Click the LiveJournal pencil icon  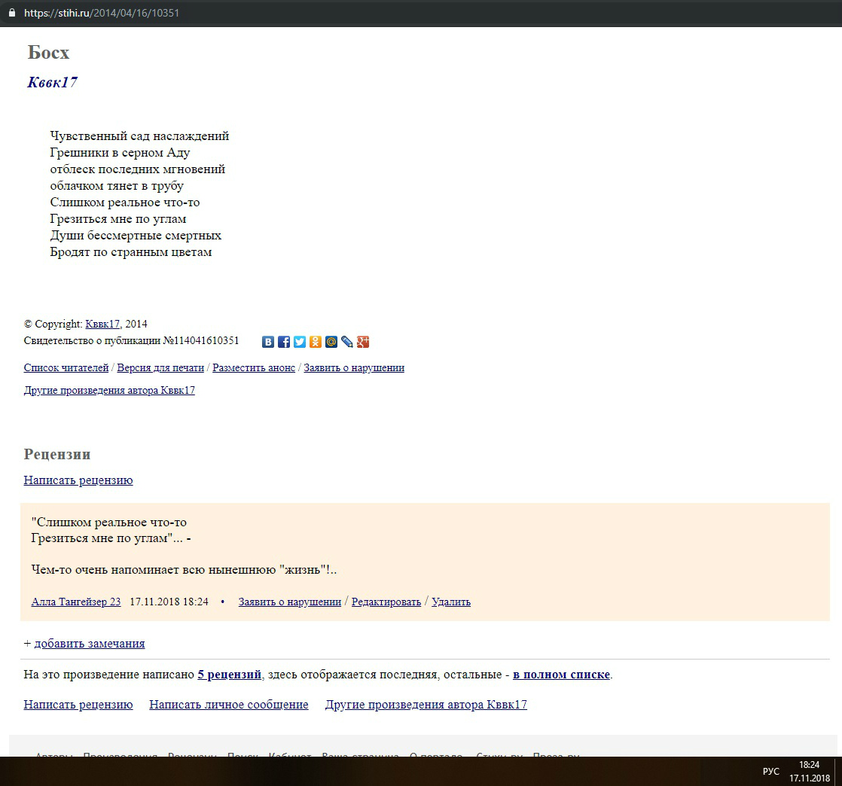347,342
